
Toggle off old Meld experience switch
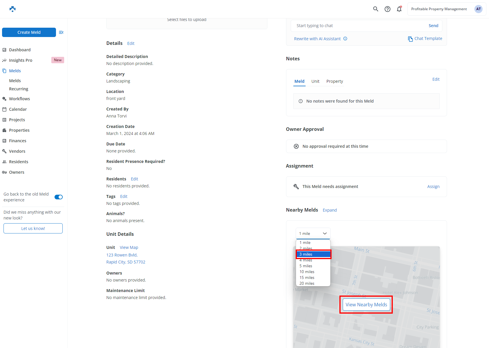pyautogui.click(x=59, y=197)
